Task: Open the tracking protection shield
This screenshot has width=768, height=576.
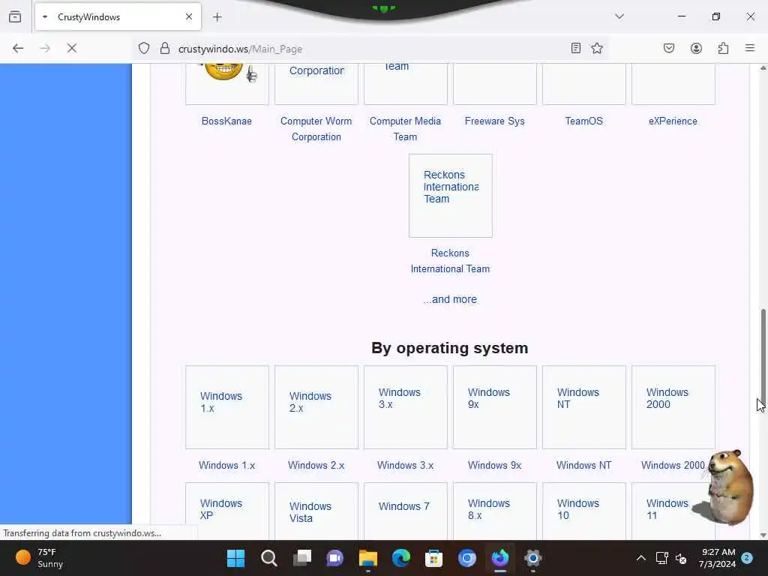Action: coord(143,49)
